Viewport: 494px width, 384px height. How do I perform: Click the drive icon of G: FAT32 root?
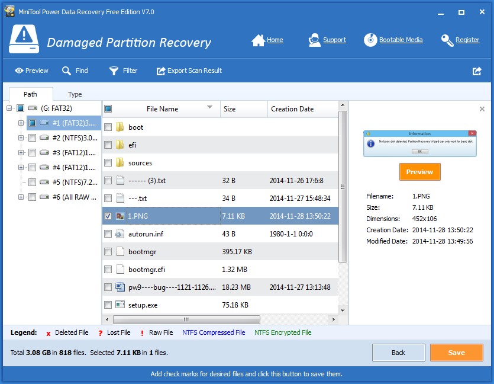[33, 108]
